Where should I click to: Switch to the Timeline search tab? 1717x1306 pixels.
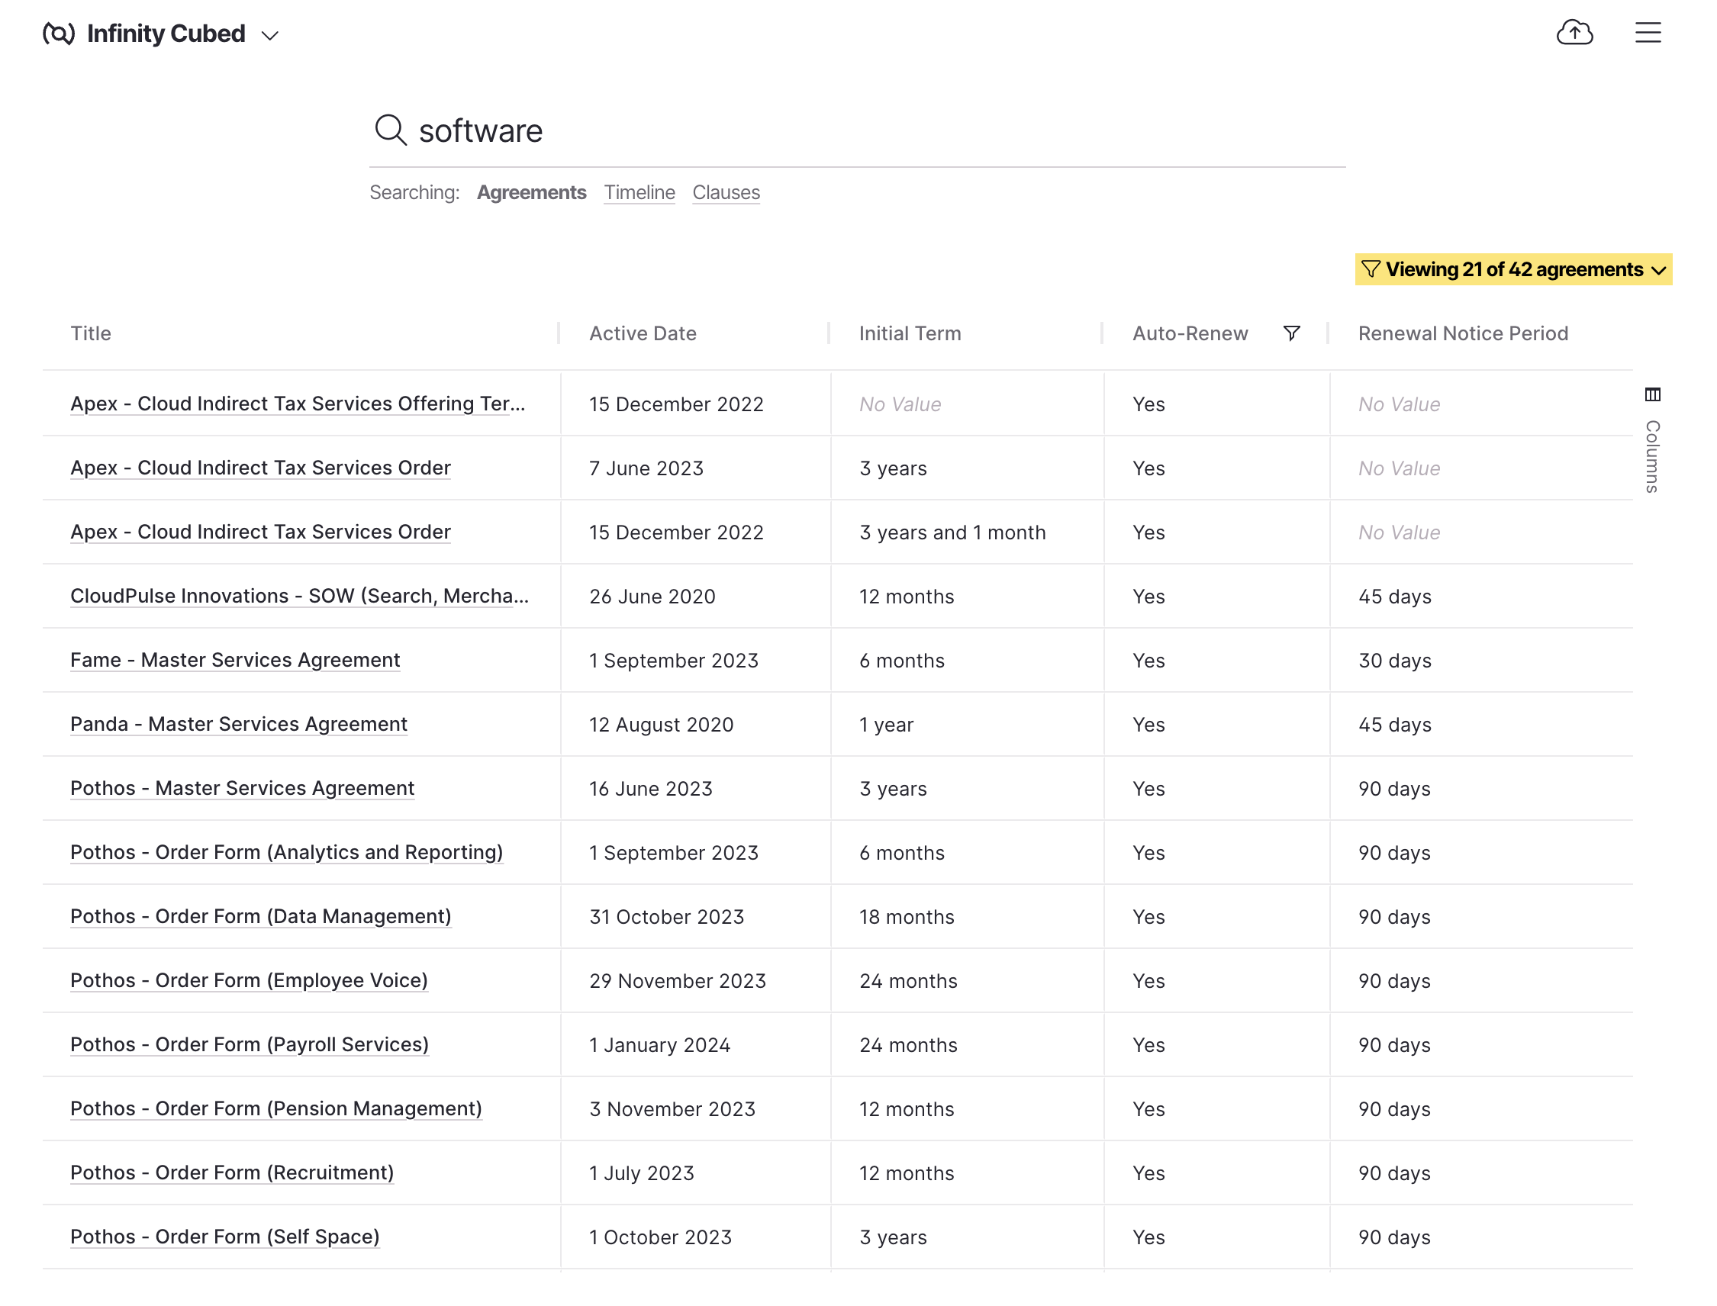point(639,192)
